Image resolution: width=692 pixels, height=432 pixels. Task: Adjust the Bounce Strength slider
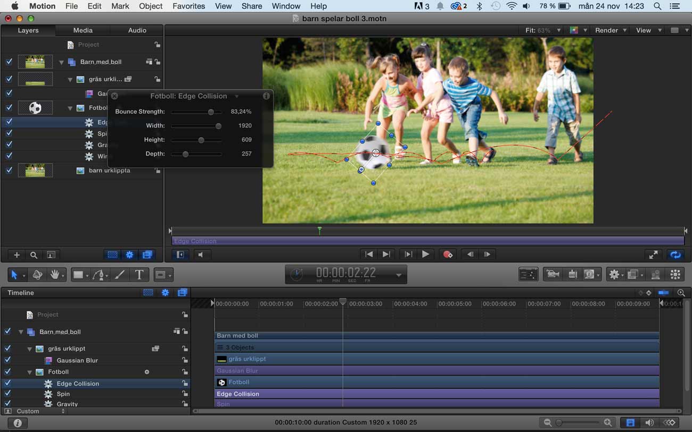pyautogui.click(x=211, y=112)
